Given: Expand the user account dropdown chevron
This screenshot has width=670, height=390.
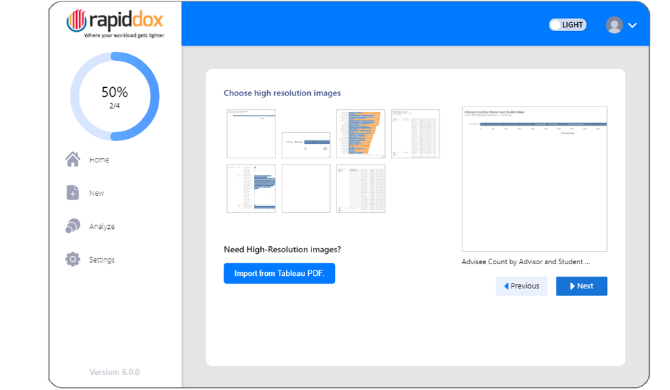Looking at the screenshot, I should [x=633, y=25].
